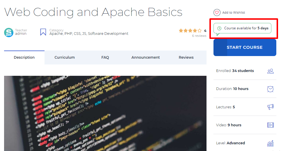Click the video film strip icon
Image resolution: width=283 pixels, height=151 pixels.
click(270, 125)
